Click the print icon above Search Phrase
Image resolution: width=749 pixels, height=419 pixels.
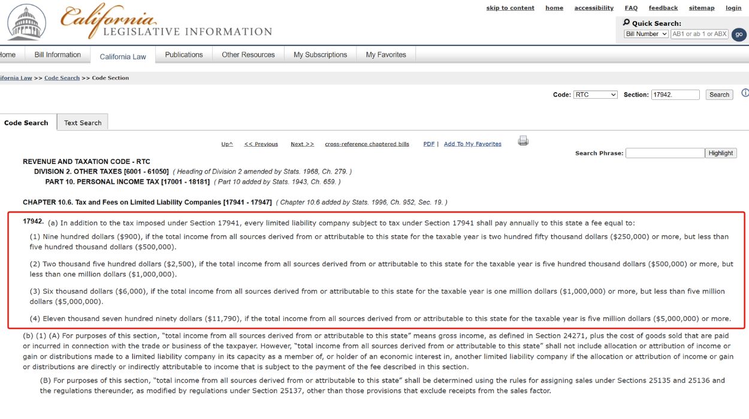pos(523,140)
